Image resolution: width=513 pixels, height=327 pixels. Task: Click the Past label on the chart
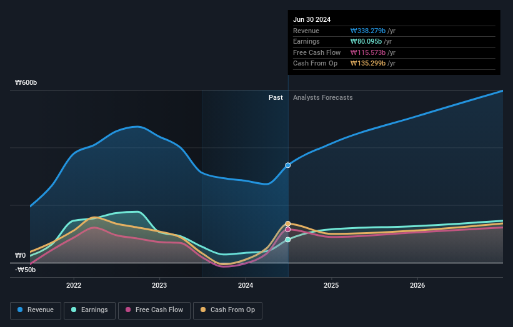276,98
